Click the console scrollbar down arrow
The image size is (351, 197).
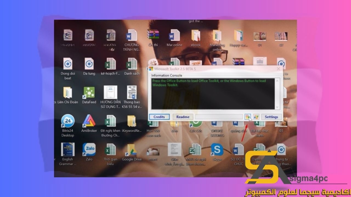click(277, 107)
